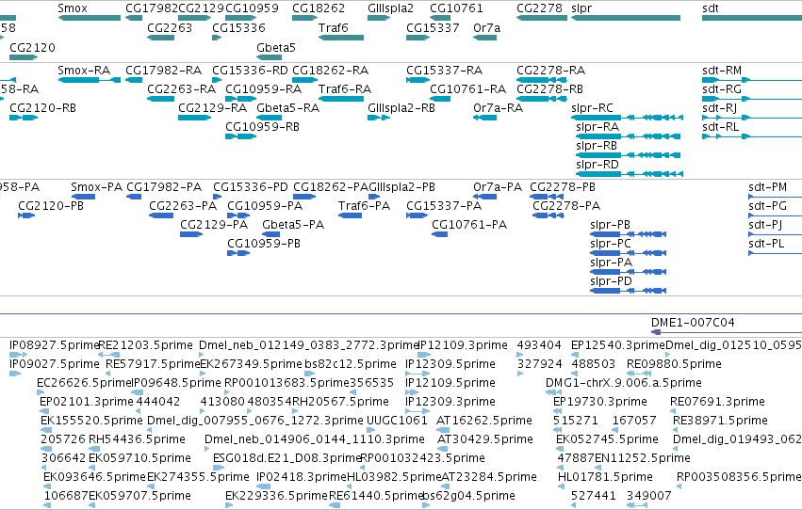Click the CG17982 gene label
This screenshot has width=802, height=510.
point(152,8)
